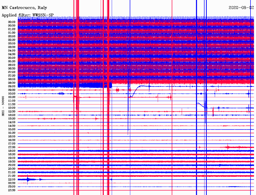
Task: Click the seismic event burst on the 22:00 trace
Action: (x=28, y=179)
